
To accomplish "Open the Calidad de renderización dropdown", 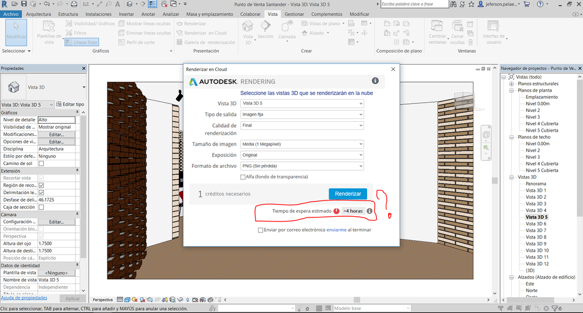I will 302,125.
